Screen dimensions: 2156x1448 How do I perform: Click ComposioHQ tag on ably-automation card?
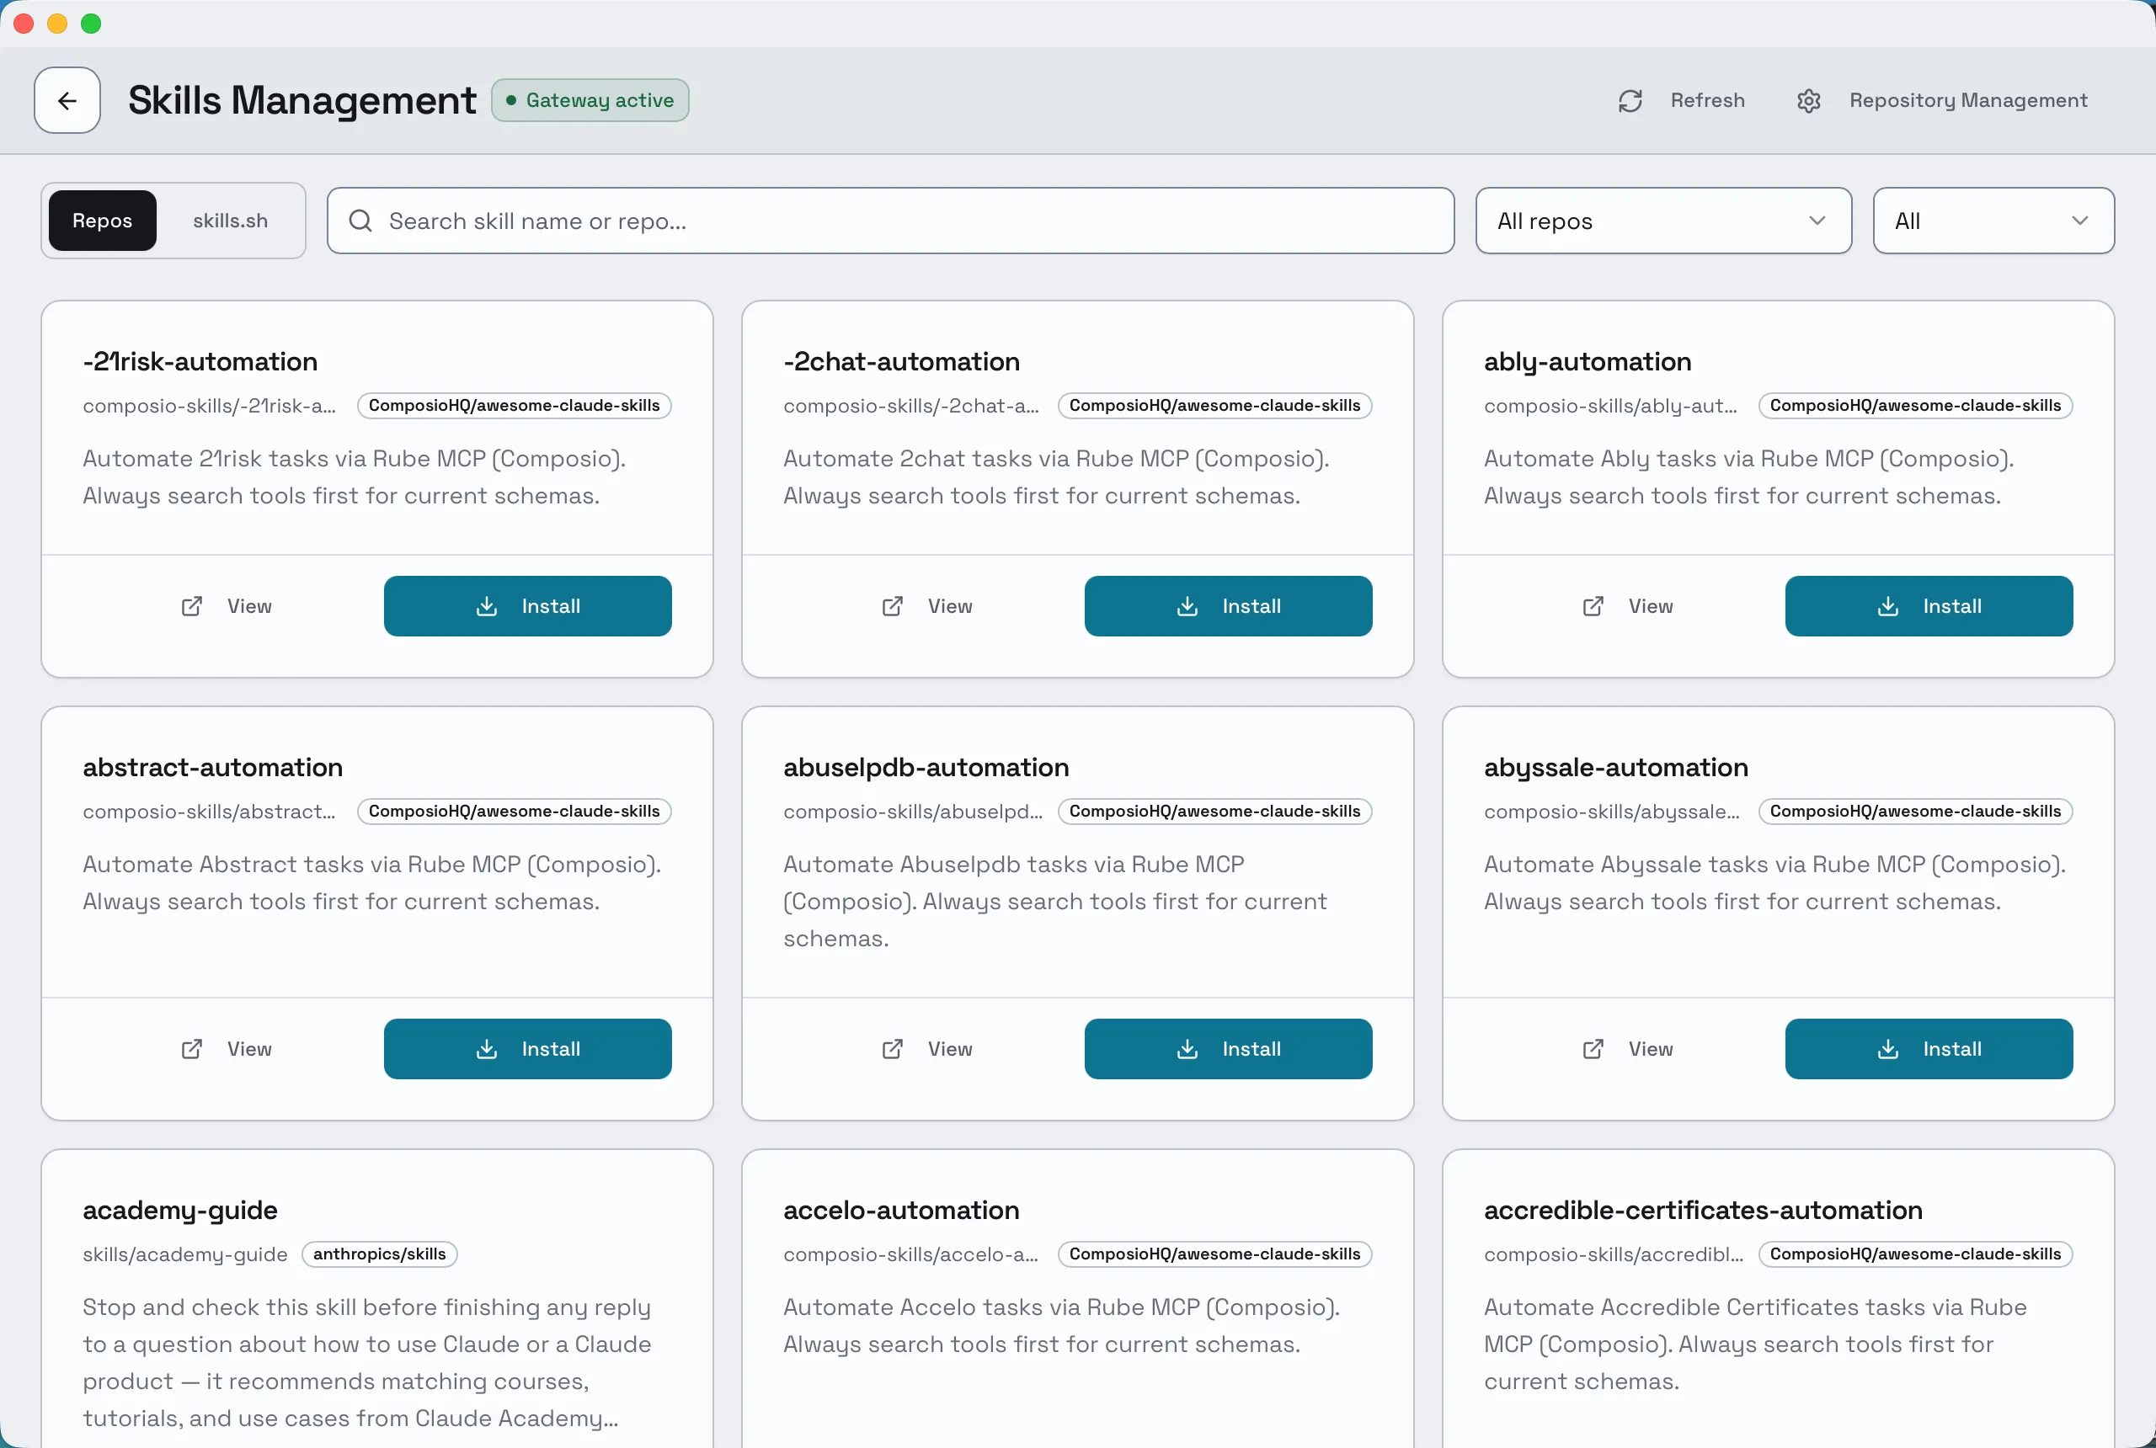pyautogui.click(x=1916, y=406)
